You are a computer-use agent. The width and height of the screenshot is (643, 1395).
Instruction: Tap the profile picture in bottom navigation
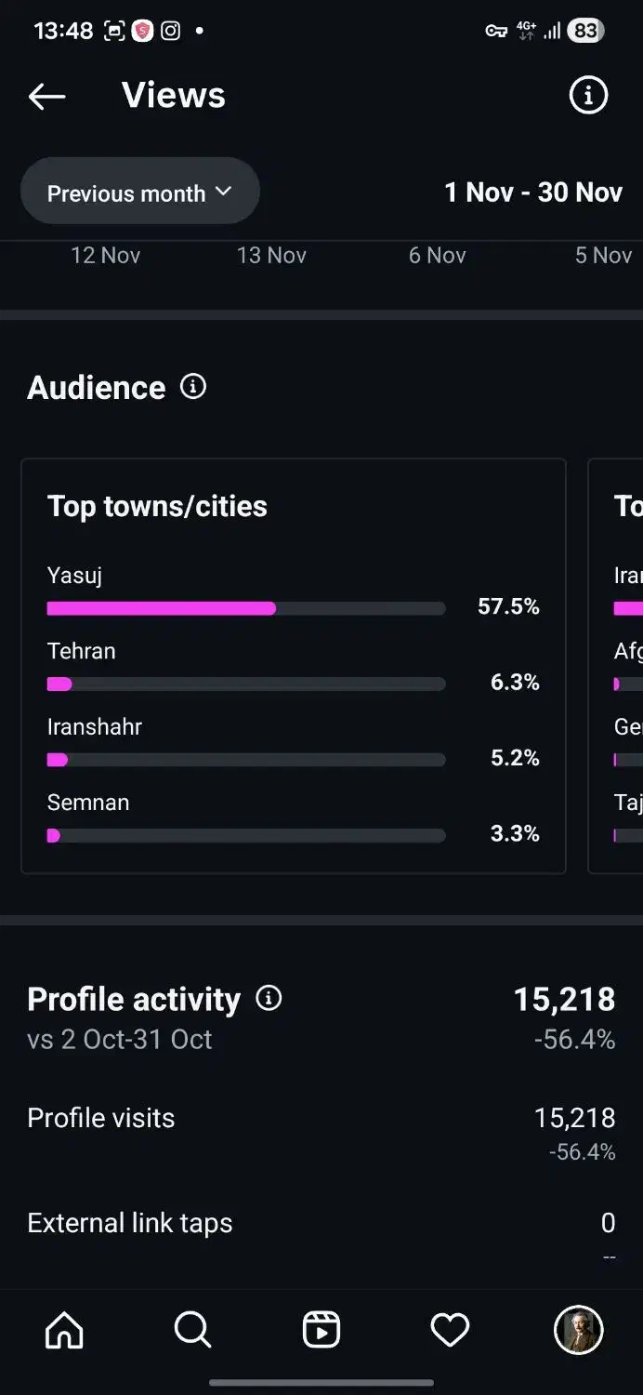[578, 1330]
